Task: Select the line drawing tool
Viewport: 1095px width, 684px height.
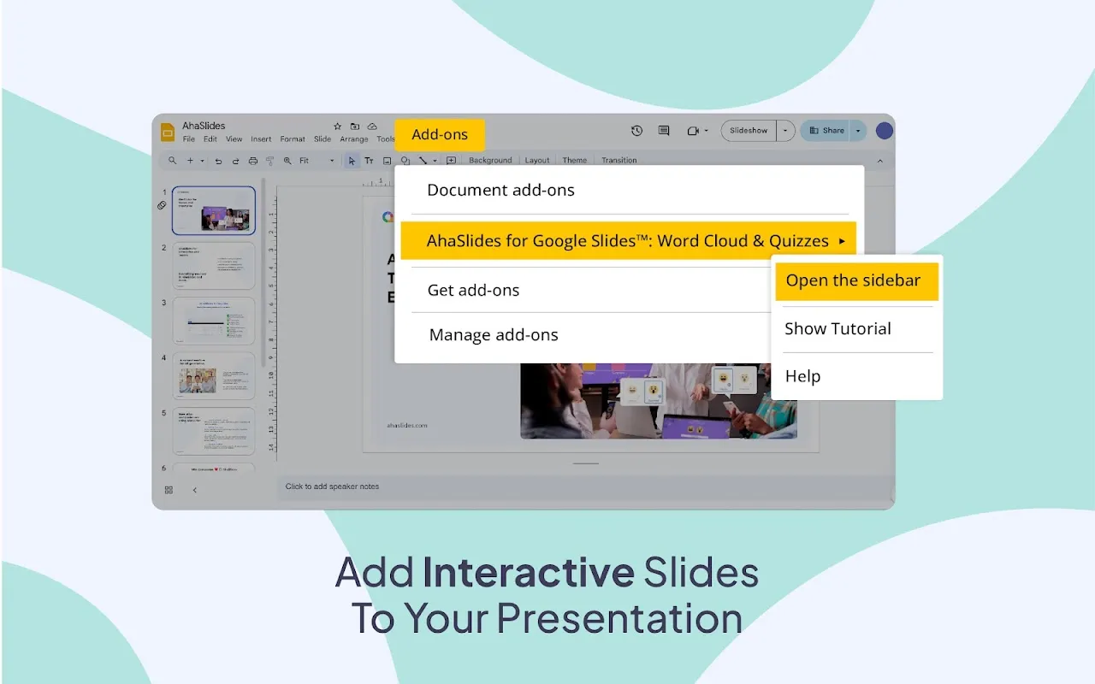Action: (423, 161)
